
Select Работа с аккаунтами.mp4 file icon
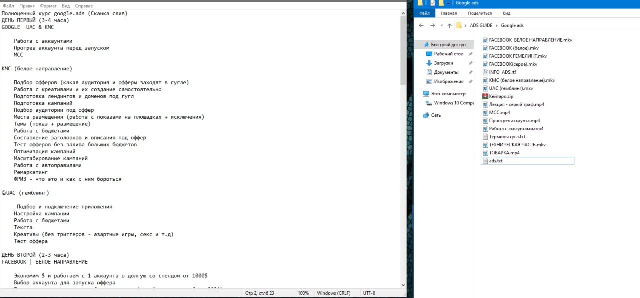[x=485, y=128]
